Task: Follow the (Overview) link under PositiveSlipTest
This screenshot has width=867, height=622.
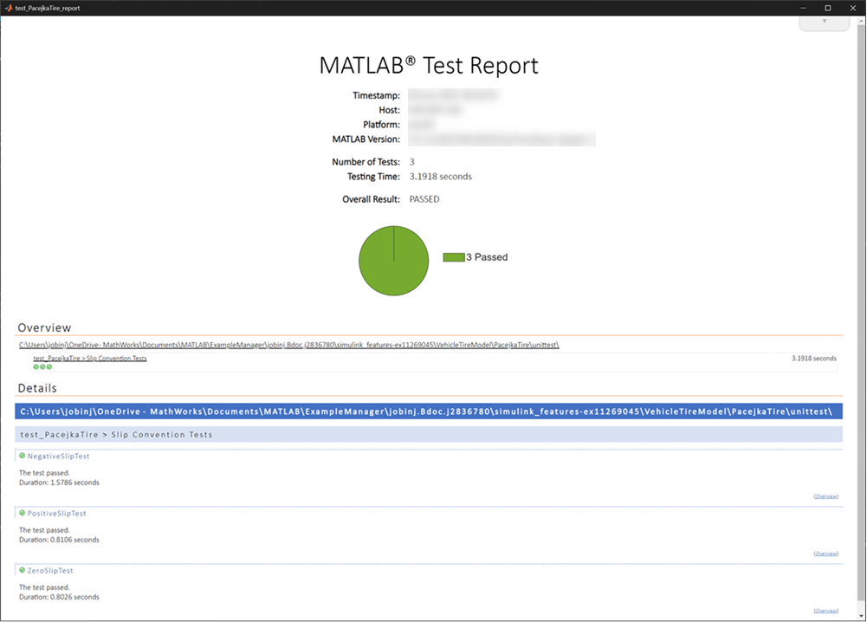Action: coord(825,553)
